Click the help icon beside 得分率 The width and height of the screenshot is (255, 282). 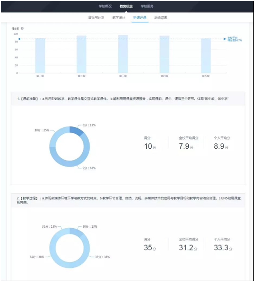point(22,28)
